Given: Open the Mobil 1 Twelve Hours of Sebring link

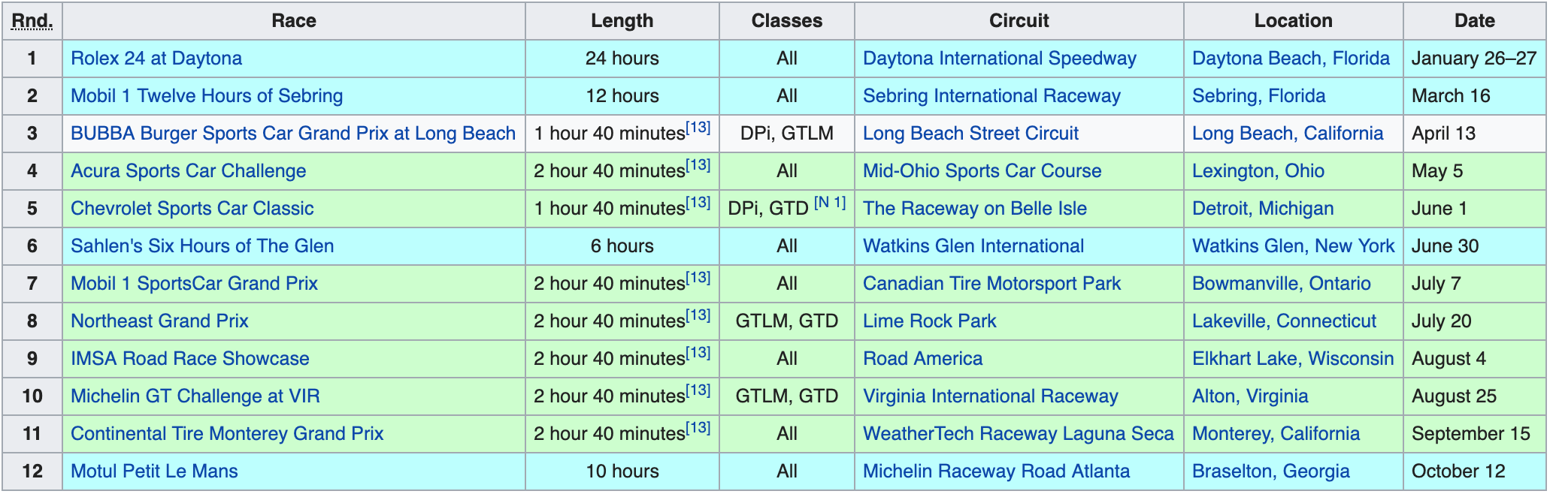Looking at the screenshot, I should coord(207,96).
